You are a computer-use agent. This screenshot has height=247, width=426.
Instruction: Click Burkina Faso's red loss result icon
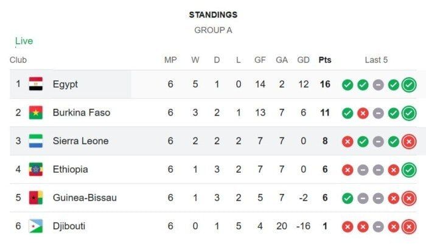(x=363, y=113)
